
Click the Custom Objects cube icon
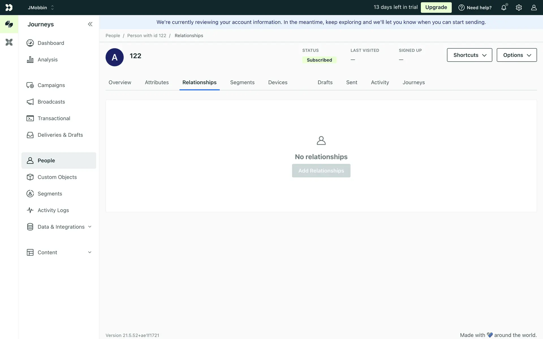30,177
